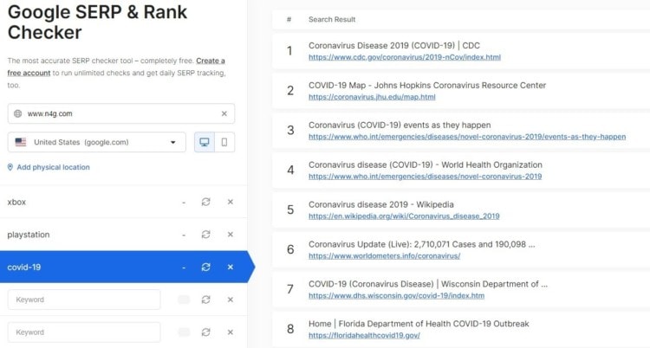This screenshot has height=348, width=650.
Task: Open the WHO events-as-they-happen link
Action: click(x=467, y=137)
